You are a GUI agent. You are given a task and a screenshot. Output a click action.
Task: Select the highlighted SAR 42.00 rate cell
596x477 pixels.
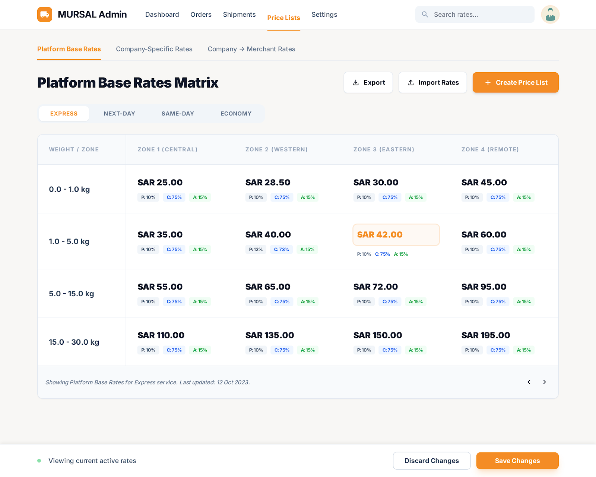tap(396, 235)
